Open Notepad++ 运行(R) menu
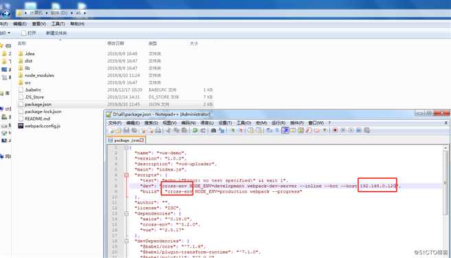451x258 pixels. 278,123
